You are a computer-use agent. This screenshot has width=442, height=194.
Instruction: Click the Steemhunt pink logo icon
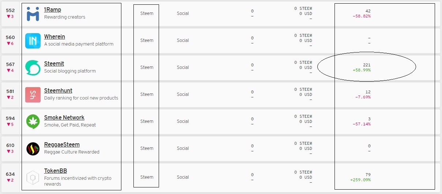(x=33, y=95)
